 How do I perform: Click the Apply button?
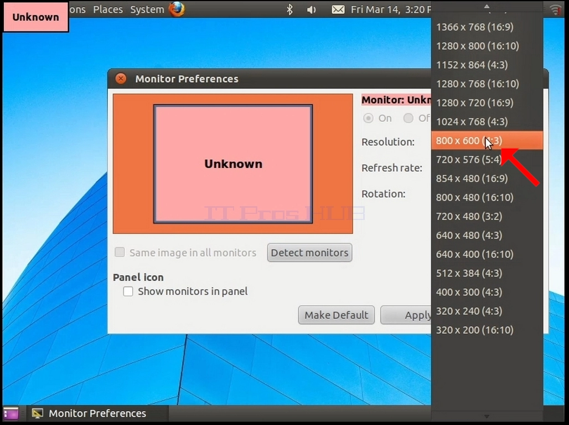point(406,315)
